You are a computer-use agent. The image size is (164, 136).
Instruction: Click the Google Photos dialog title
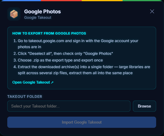click(x=42, y=12)
